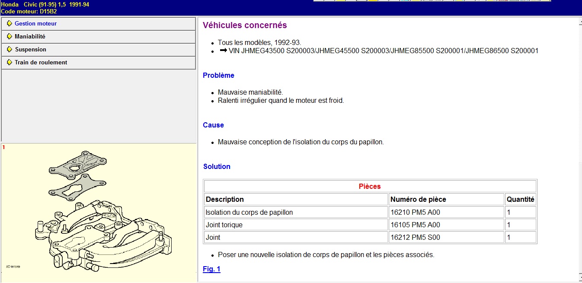582x283 pixels.
Task: Click part number 16210 PM5 A00
Action: click(415, 212)
